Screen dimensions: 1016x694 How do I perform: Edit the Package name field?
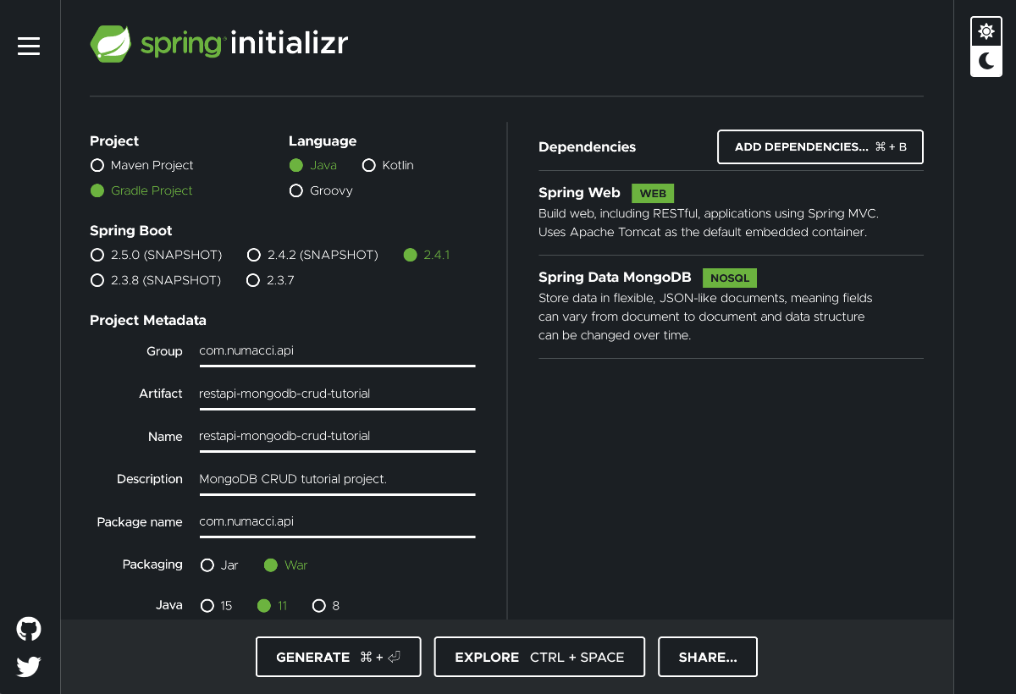[337, 522]
